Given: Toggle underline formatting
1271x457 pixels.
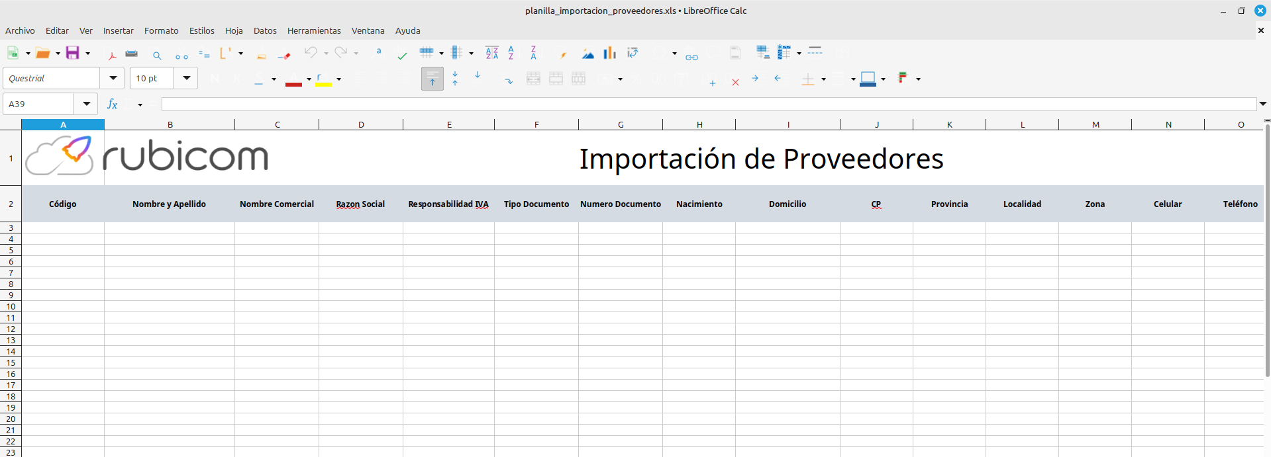Looking at the screenshot, I should pos(259,79).
